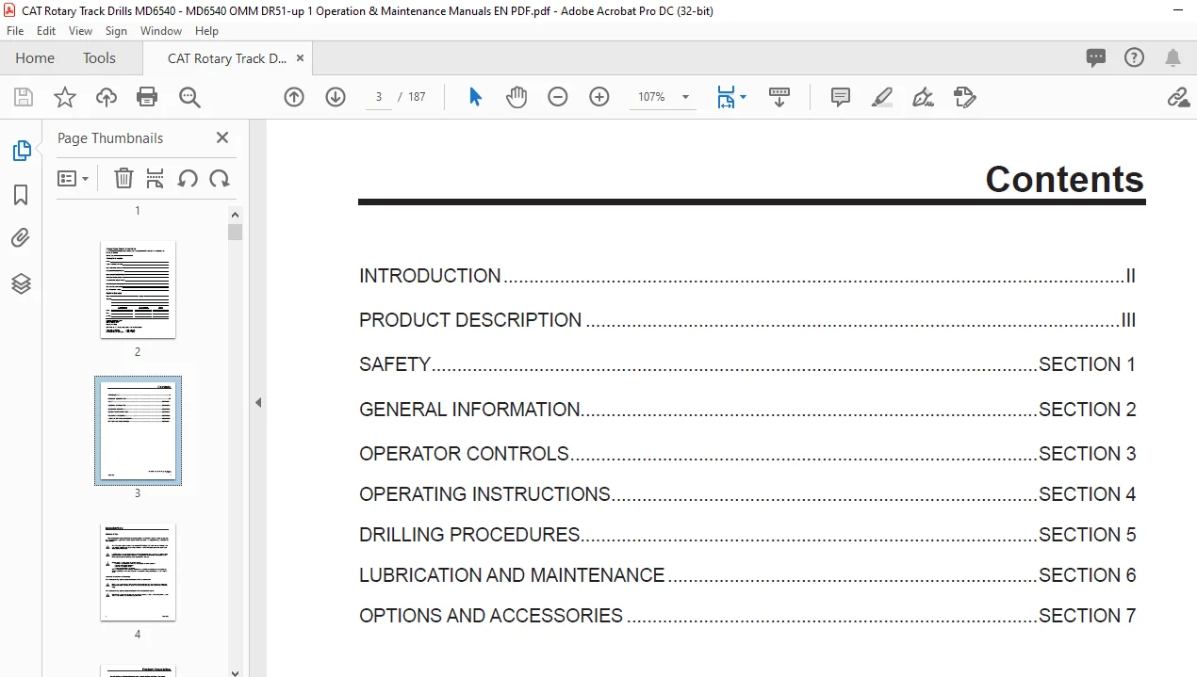Viewport: 1197px width, 677px height.
Task: Select page 4 thumbnail
Action: (x=138, y=572)
